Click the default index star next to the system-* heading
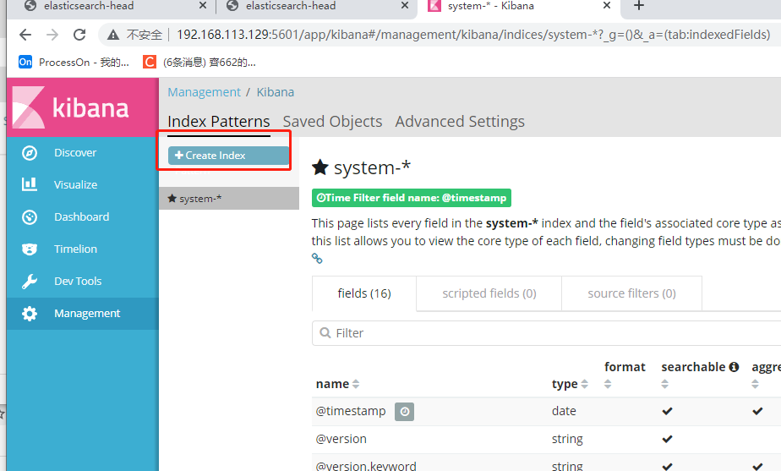 click(319, 167)
